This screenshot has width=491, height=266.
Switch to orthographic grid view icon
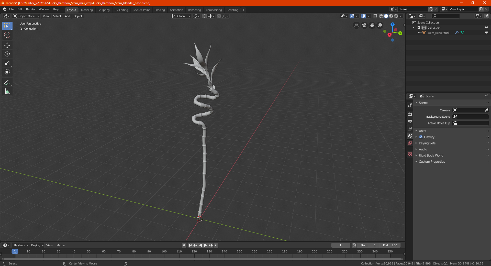pyautogui.click(x=356, y=25)
